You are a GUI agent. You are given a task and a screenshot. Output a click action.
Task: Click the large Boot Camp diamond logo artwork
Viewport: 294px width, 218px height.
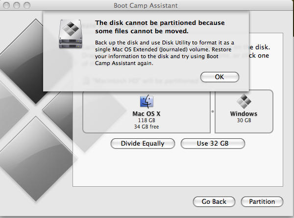[x=36, y=110]
